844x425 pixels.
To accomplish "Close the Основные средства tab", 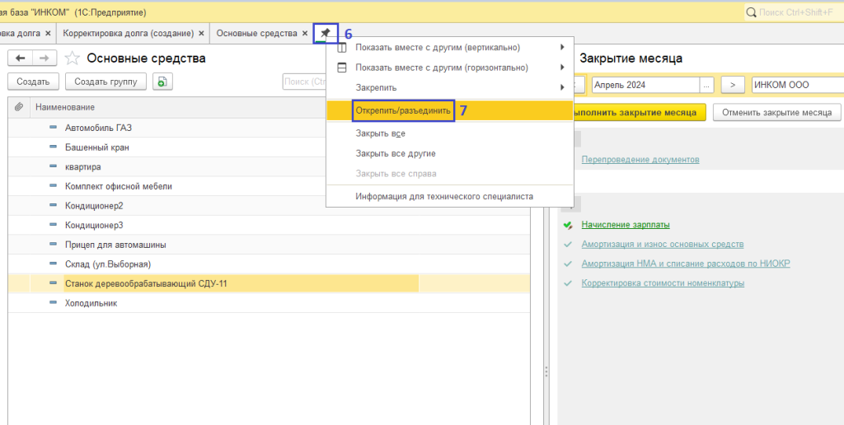I will click(305, 33).
